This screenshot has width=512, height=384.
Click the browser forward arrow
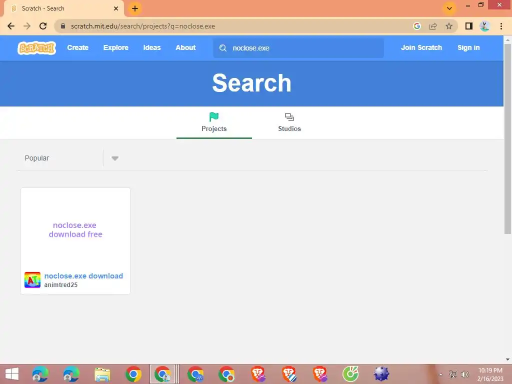(x=27, y=26)
